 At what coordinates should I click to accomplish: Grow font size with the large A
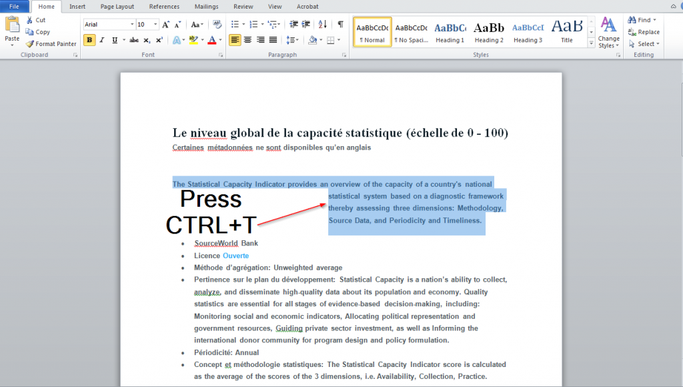click(165, 25)
